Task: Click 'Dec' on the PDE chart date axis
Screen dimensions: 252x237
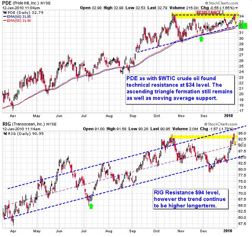Action: 204,116
